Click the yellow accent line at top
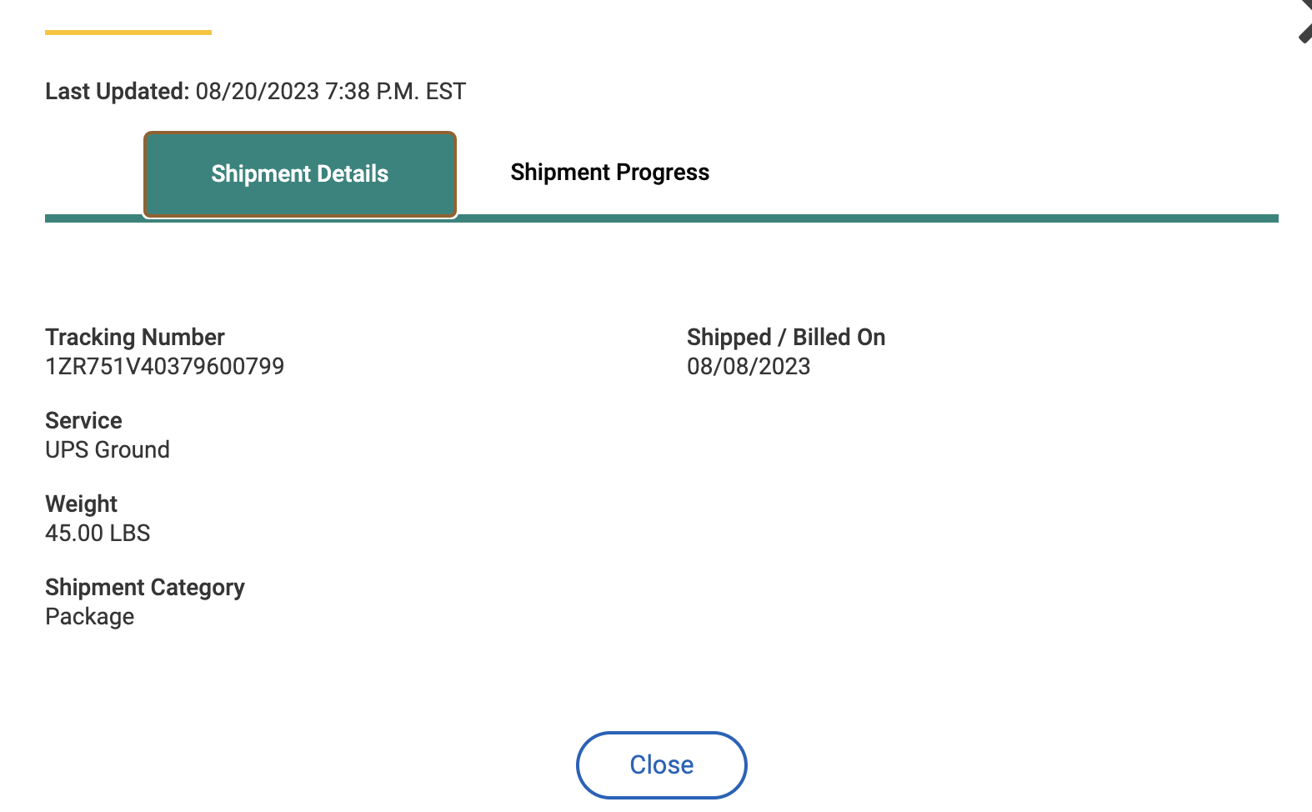Image resolution: width=1312 pixels, height=812 pixels. pos(128,33)
